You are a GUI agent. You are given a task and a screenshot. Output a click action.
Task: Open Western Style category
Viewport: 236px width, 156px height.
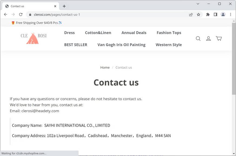pyautogui.click(x=169, y=45)
